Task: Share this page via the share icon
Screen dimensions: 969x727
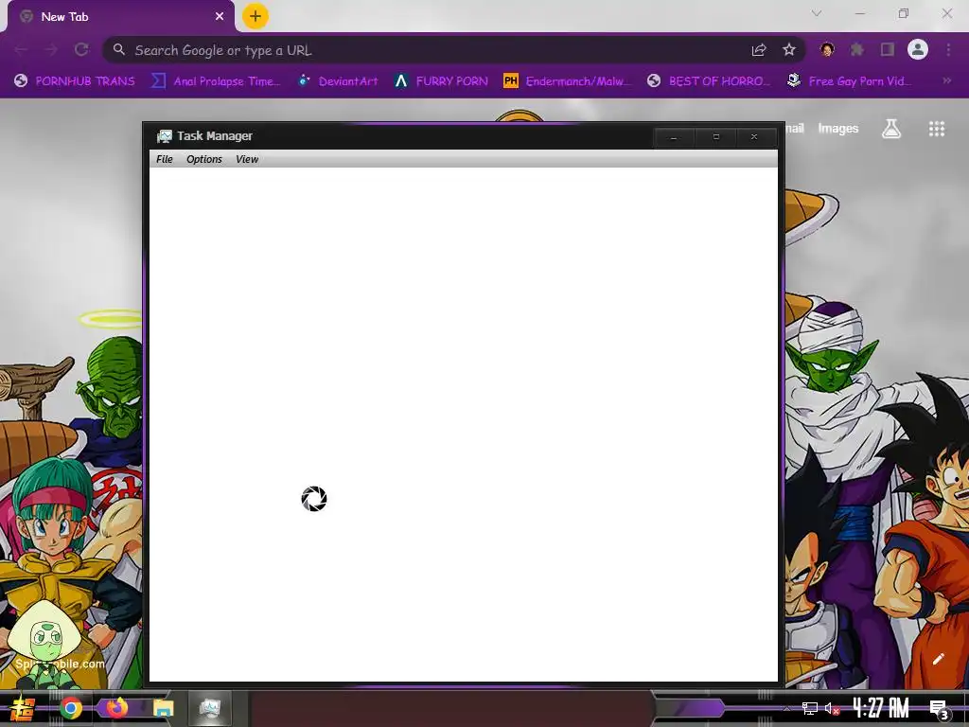Action: (x=759, y=50)
